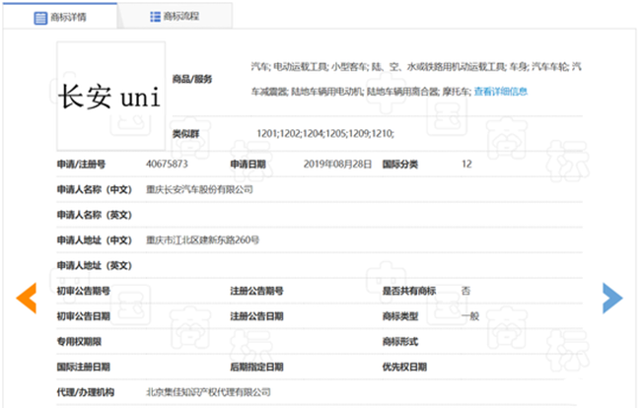Viewport: 641px width, 408px height.
Task: Open the 商标详情 tab
Action: (x=60, y=17)
